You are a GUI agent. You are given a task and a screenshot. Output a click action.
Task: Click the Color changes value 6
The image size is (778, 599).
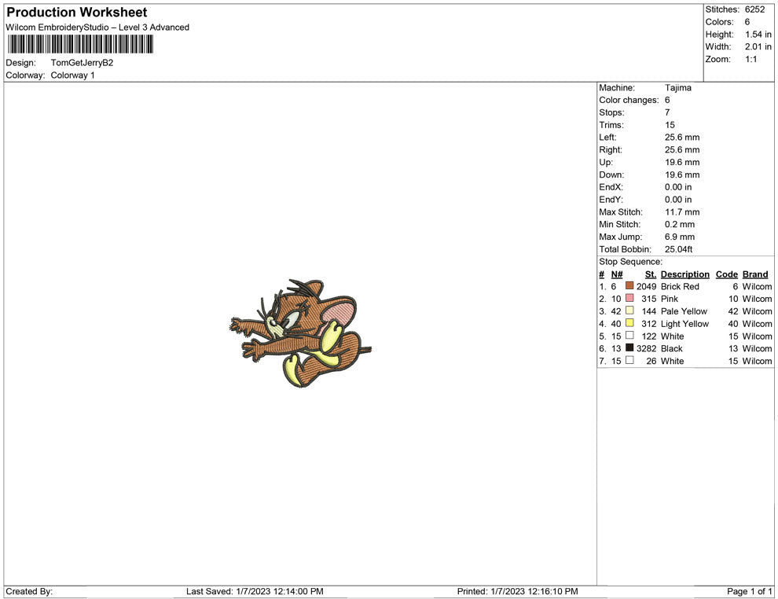(x=667, y=100)
